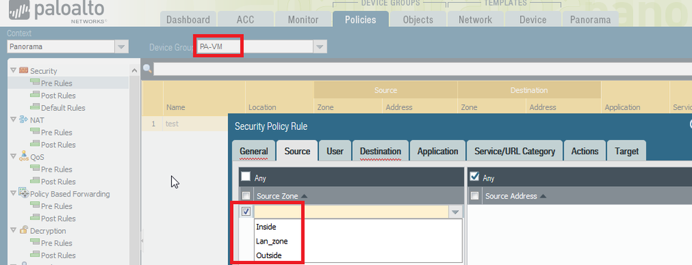Collapse the Policy Based Forwarding node
692x265 pixels.
[13, 194]
